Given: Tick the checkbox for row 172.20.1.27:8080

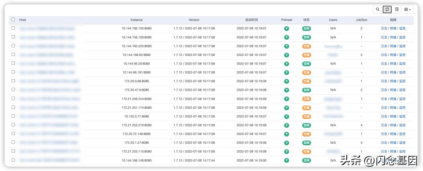Looking at the screenshot, I should [13, 142].
